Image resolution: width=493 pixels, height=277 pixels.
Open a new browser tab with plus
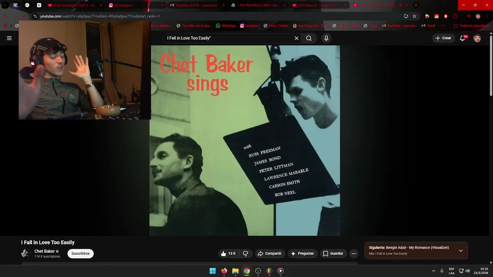pyautogui.click(x=416, y=5)
